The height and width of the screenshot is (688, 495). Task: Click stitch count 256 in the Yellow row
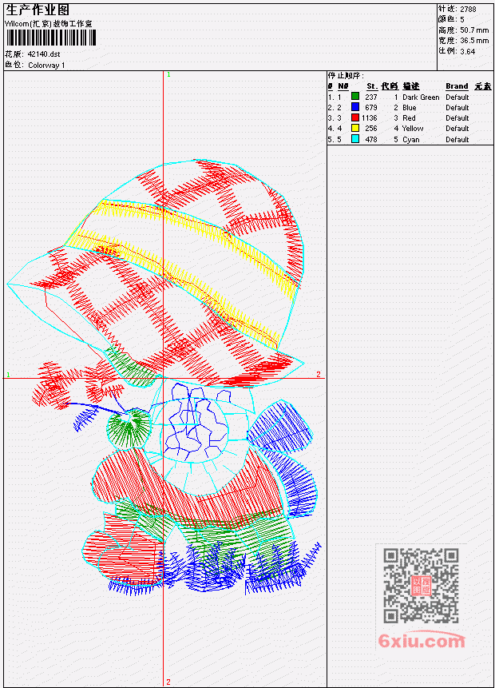tap(371, 129)
